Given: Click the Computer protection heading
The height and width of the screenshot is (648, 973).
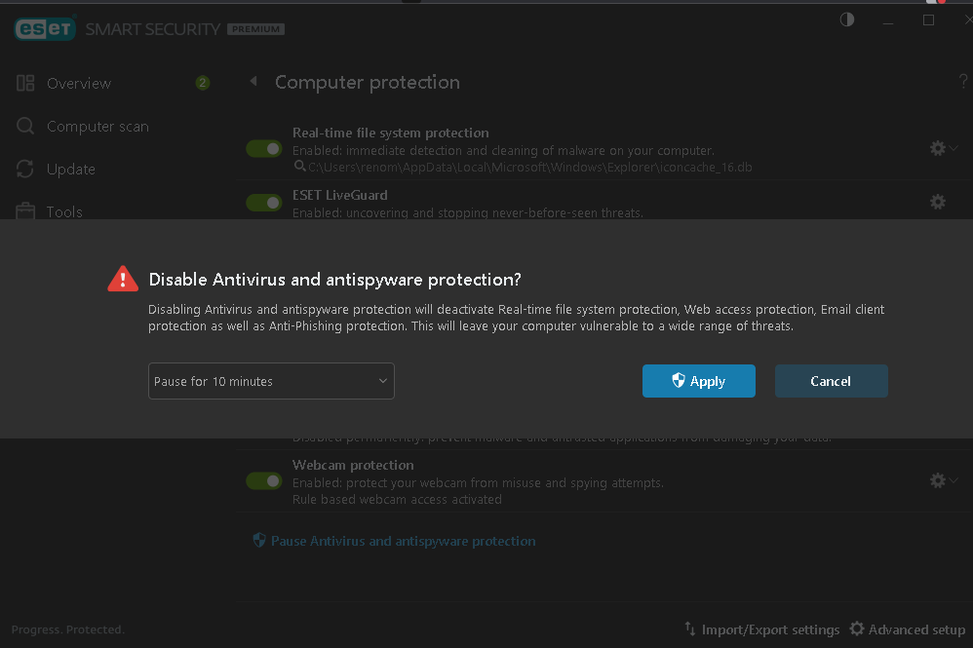Looking at the screenshot, I should point(368,83).
